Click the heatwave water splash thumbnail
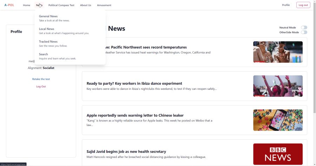The height and width of the screenshot is (166, 316). point(278,52)
